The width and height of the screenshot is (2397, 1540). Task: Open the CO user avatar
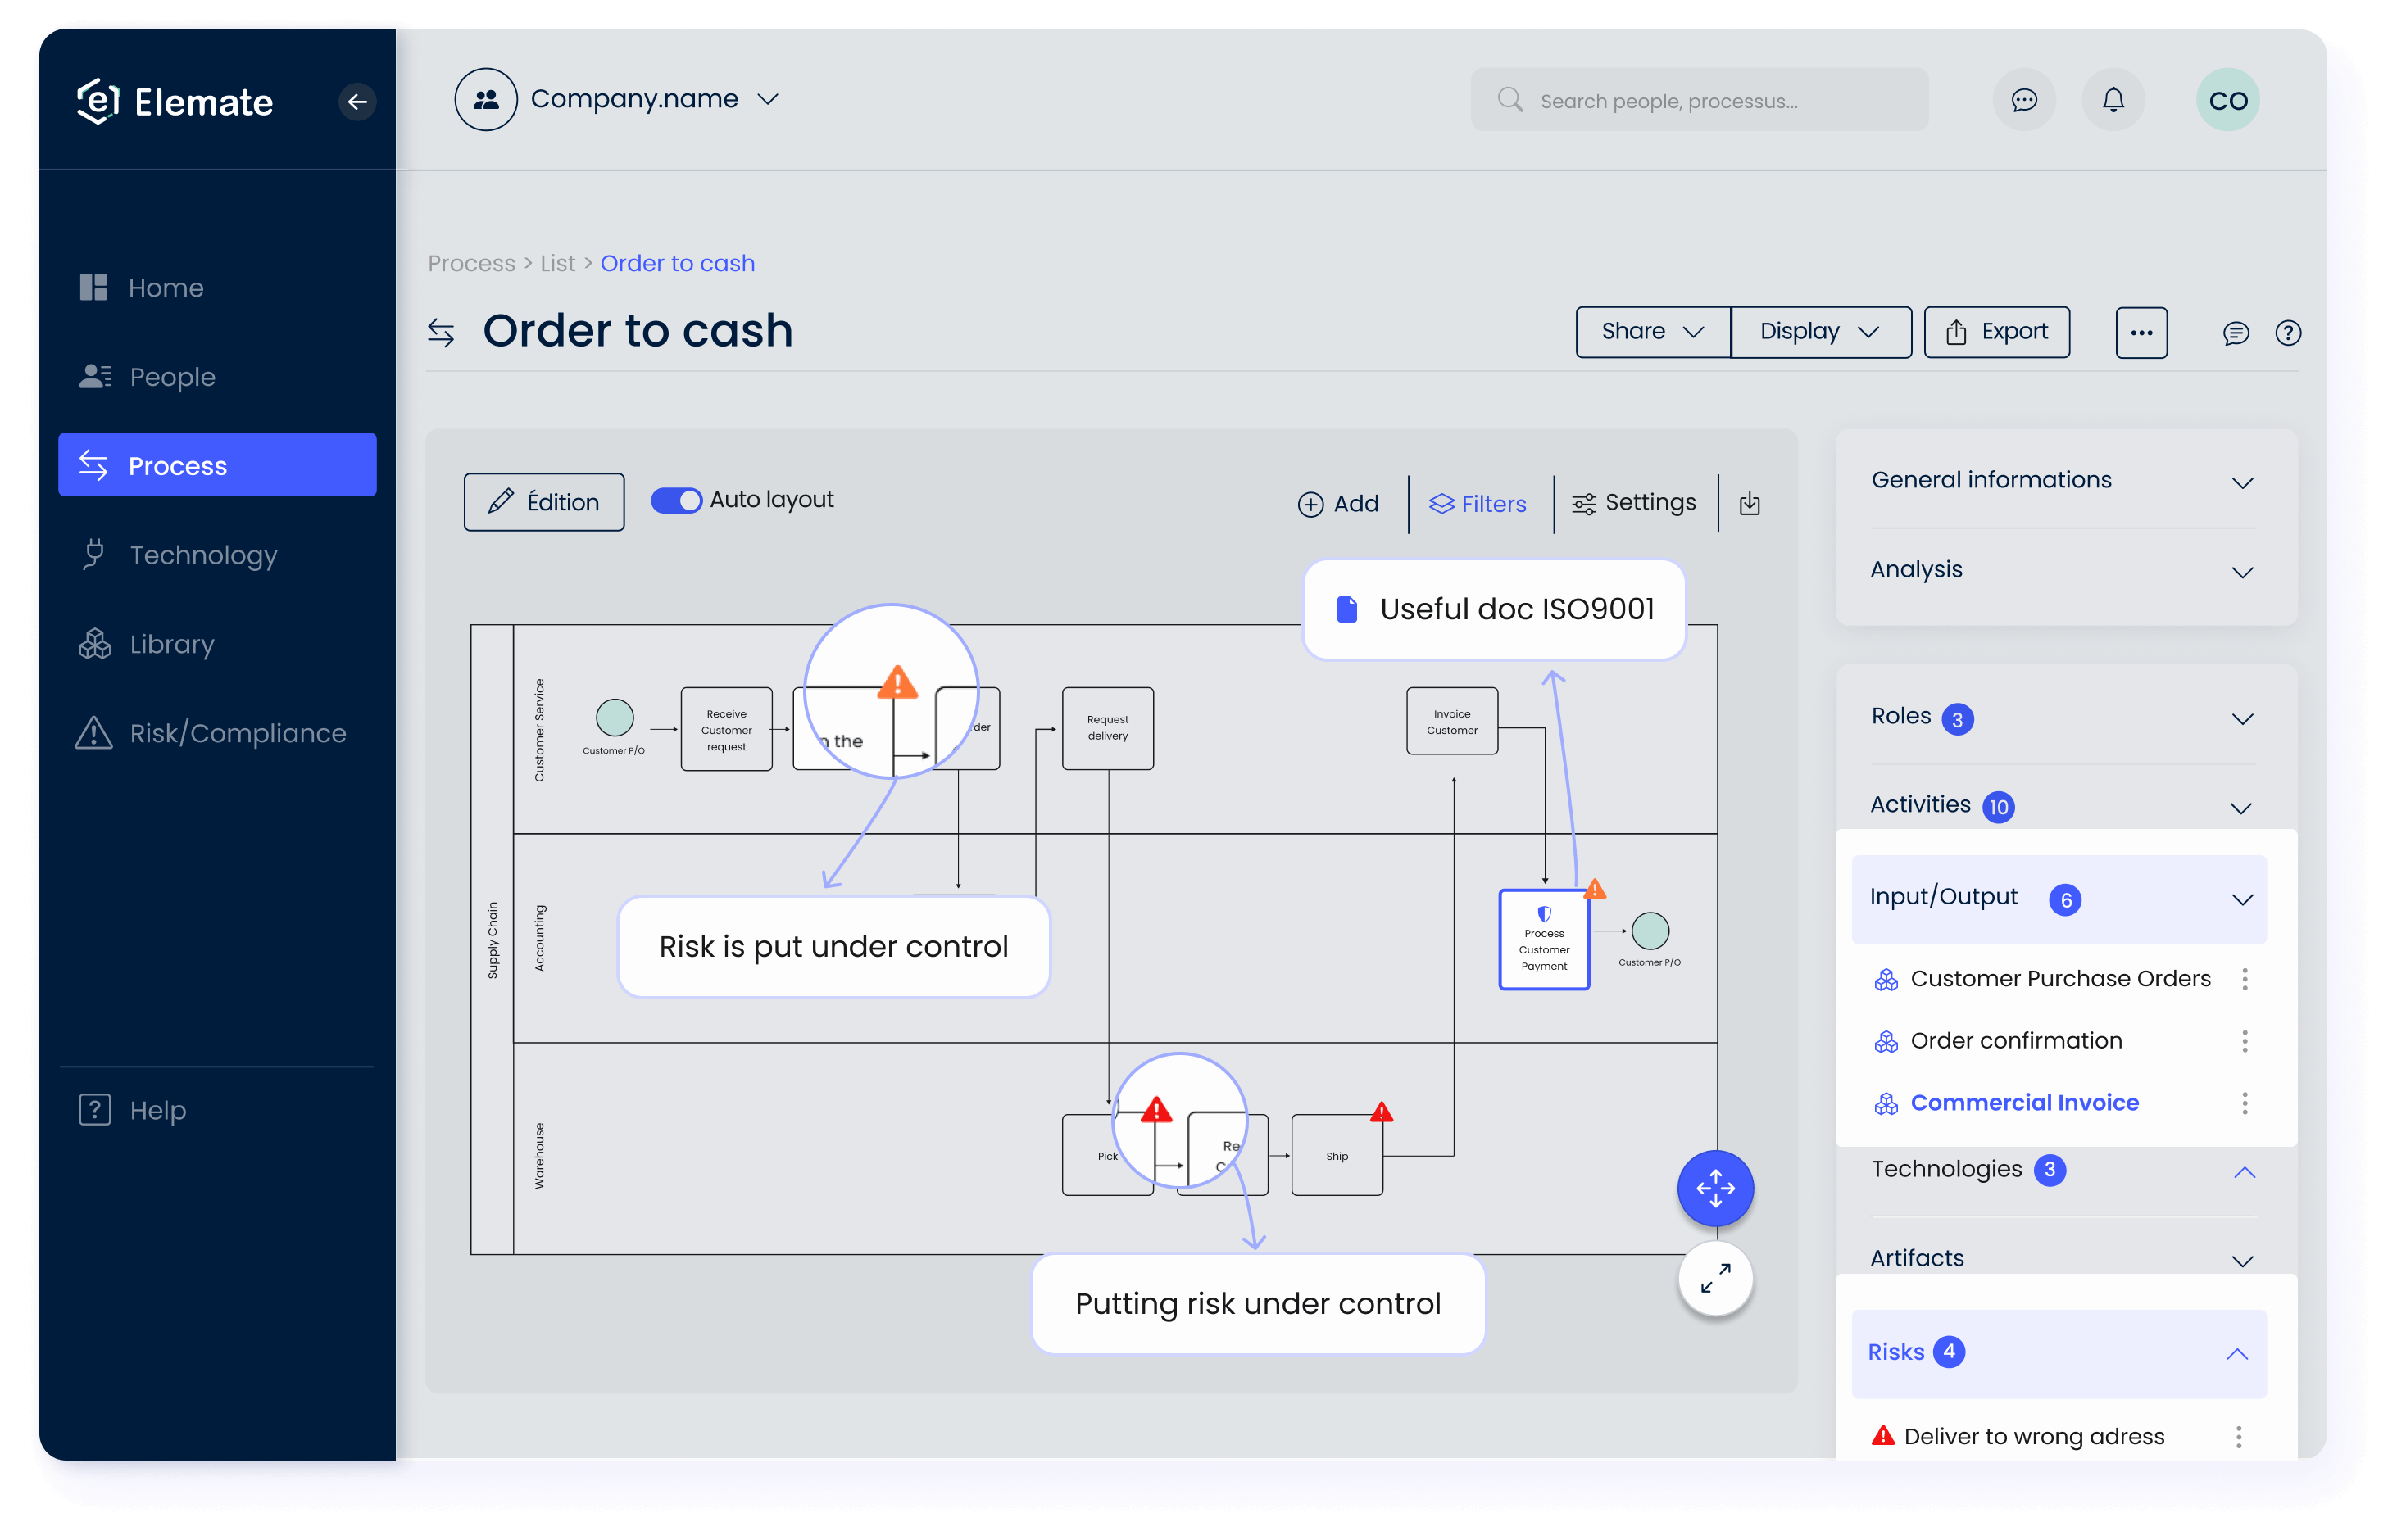(2227, 100)
